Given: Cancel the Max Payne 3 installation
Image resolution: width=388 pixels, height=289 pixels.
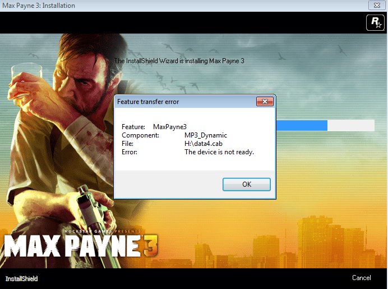Looking at the screenshot, I should 361,278.
